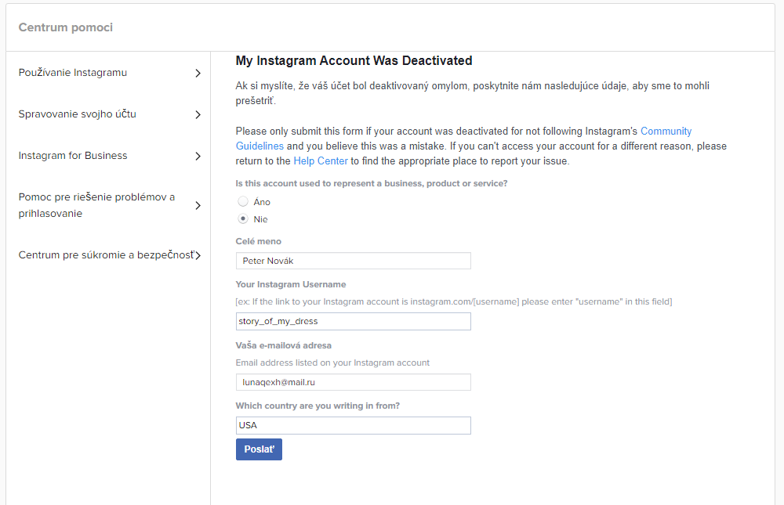Image resolution: width=784 pixels, height=505 pixels.
Task: Focus the e-mail address field
Action: pos(353,382)
